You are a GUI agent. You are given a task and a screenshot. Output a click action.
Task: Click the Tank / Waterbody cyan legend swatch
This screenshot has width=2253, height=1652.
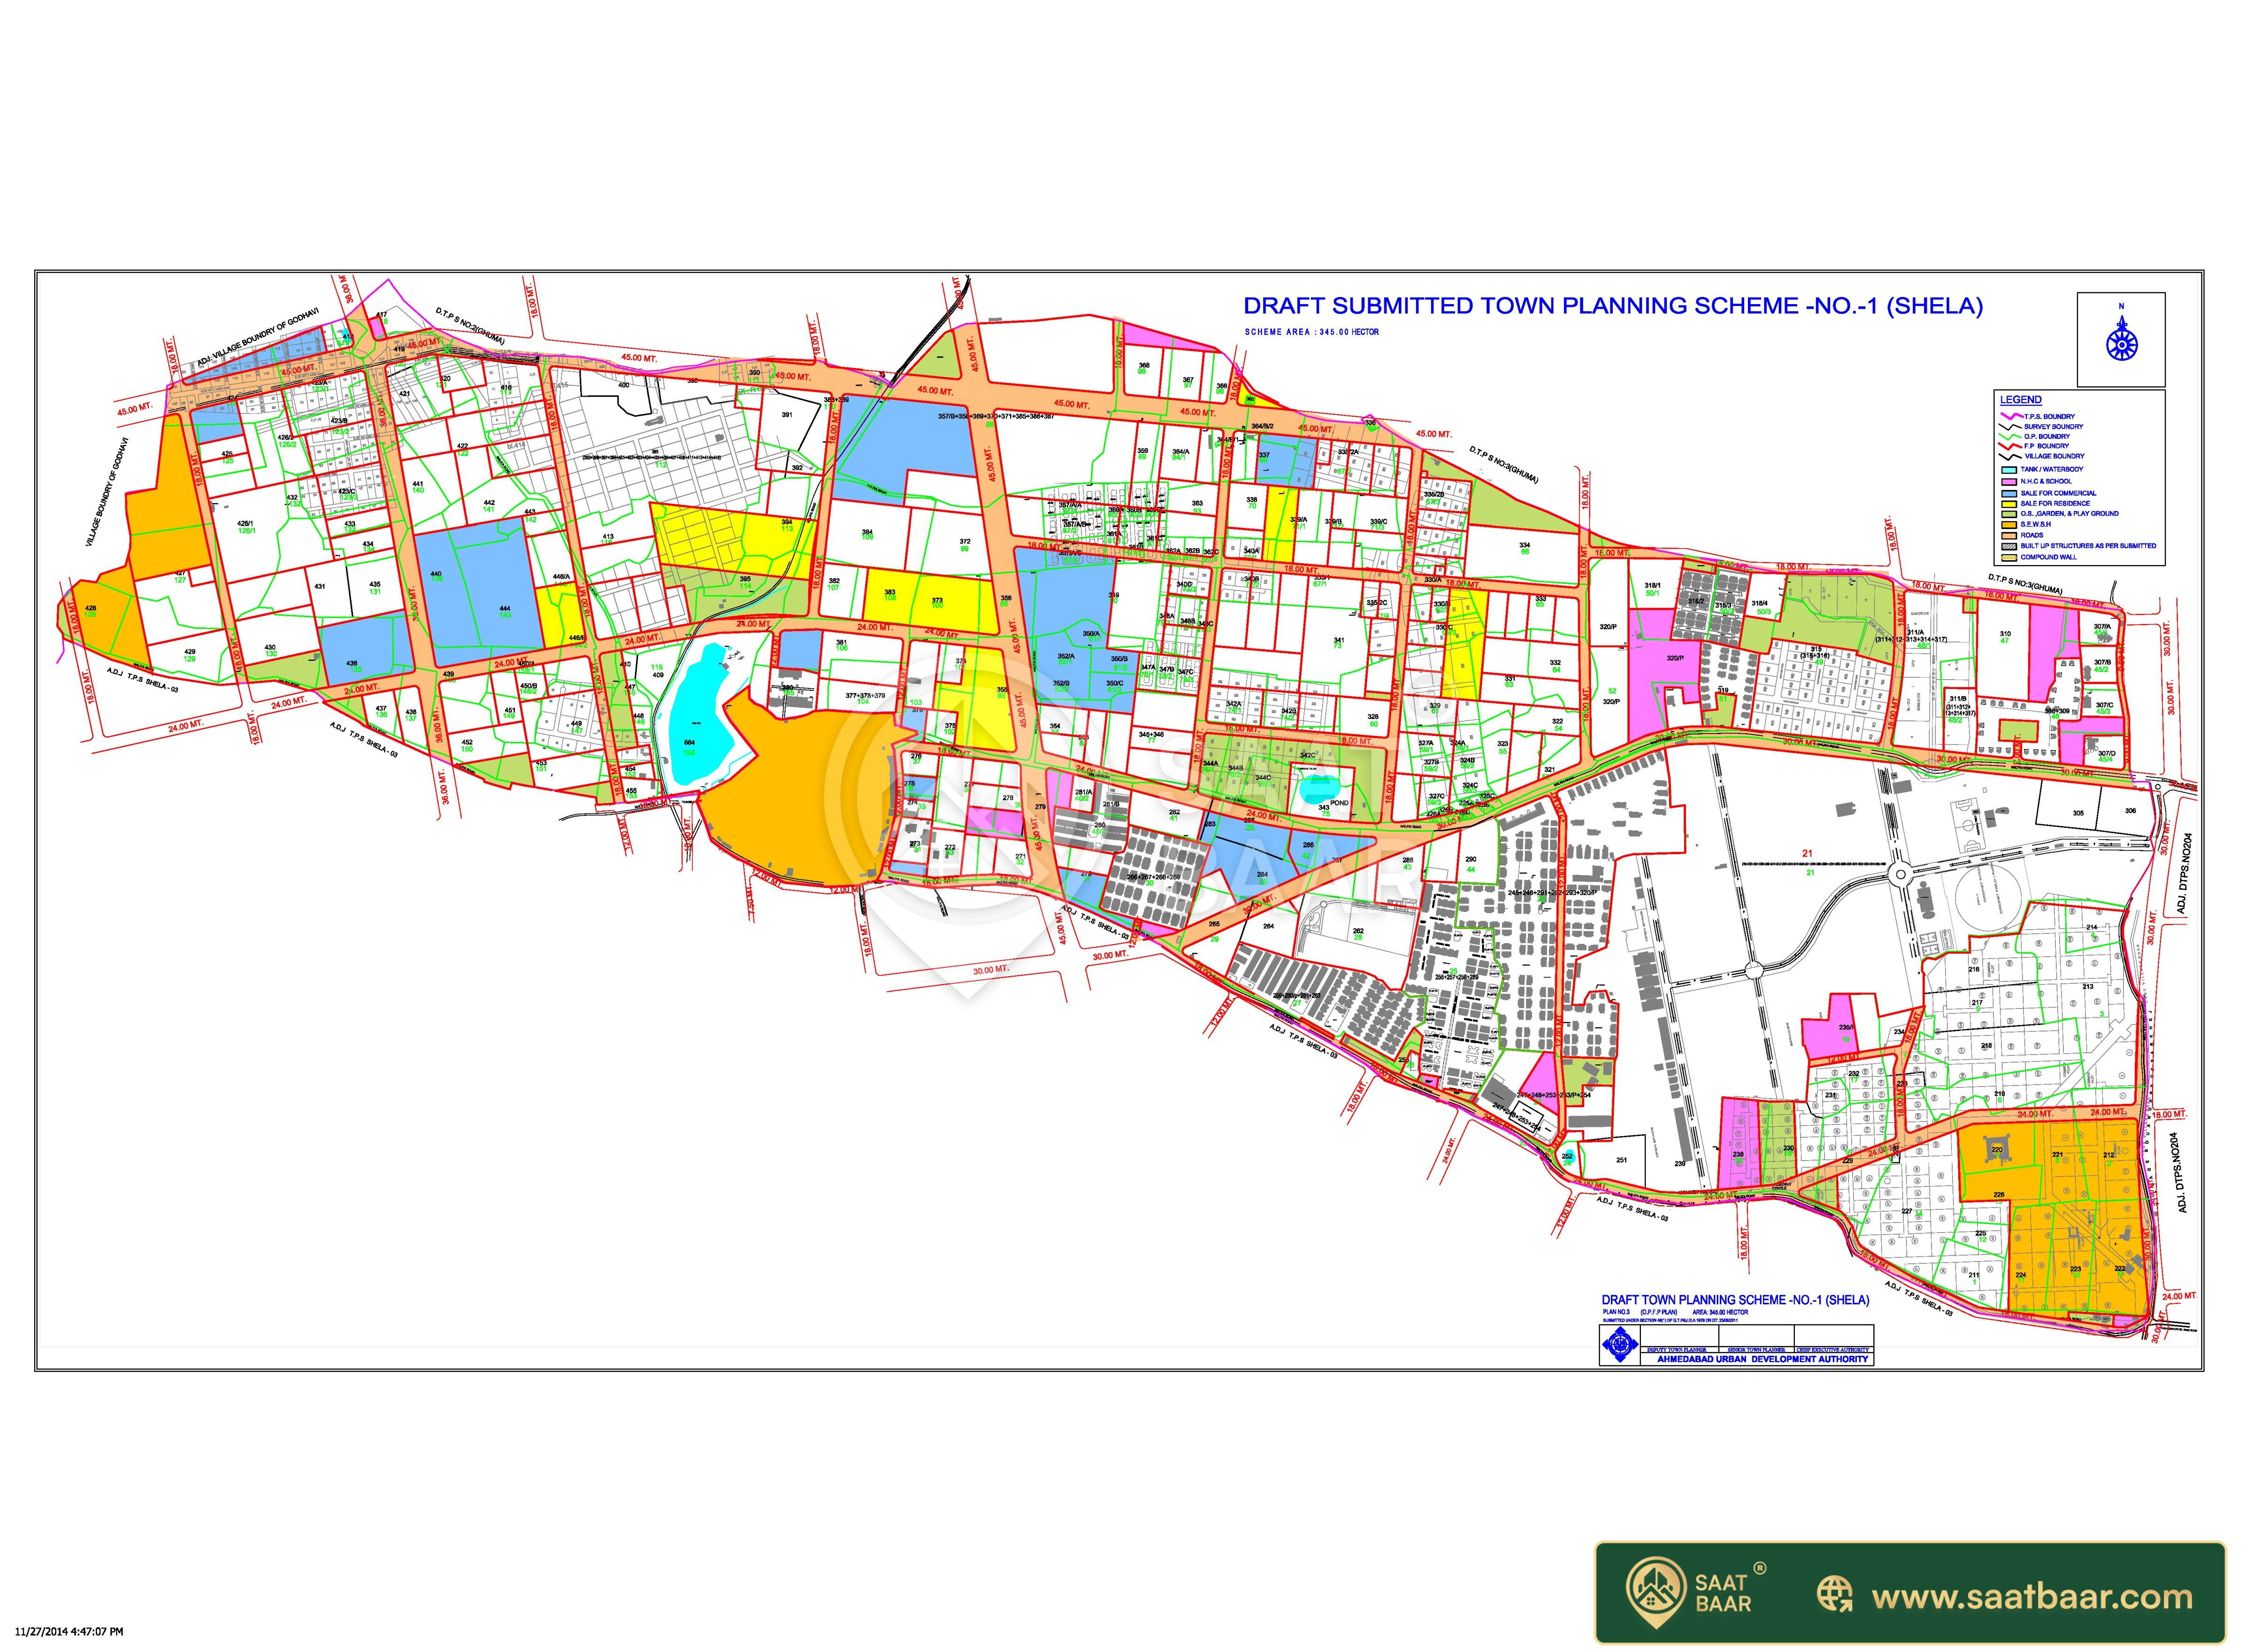[x=2009, y=470]
